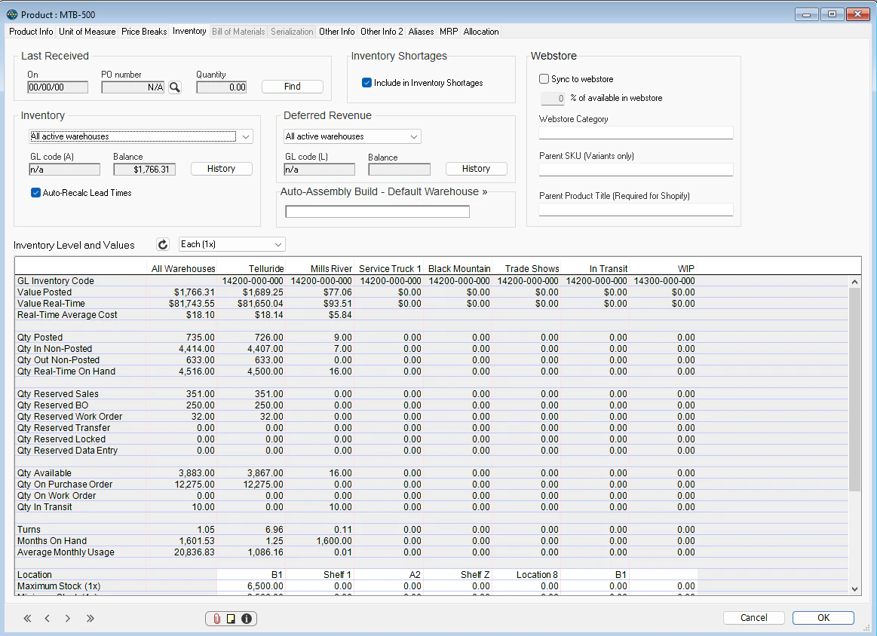Go to next record with right arrow
Viewport: 877px width, 636px height.
point(67,618)
